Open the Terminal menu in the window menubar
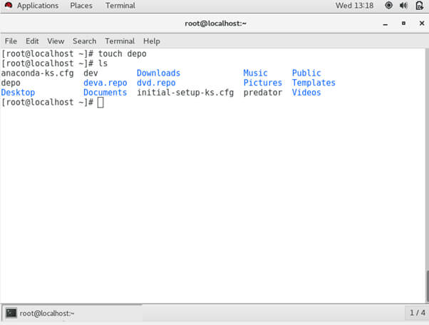 120,41
